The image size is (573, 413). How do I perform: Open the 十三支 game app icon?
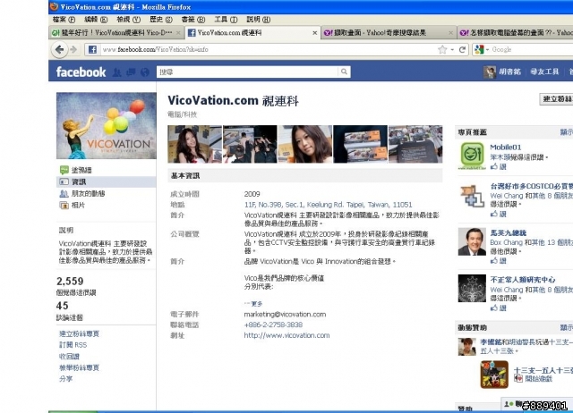point(494,375)
